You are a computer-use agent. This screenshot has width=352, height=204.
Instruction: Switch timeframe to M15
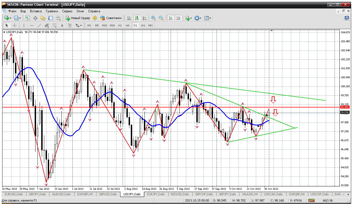(x=105, y=25)
